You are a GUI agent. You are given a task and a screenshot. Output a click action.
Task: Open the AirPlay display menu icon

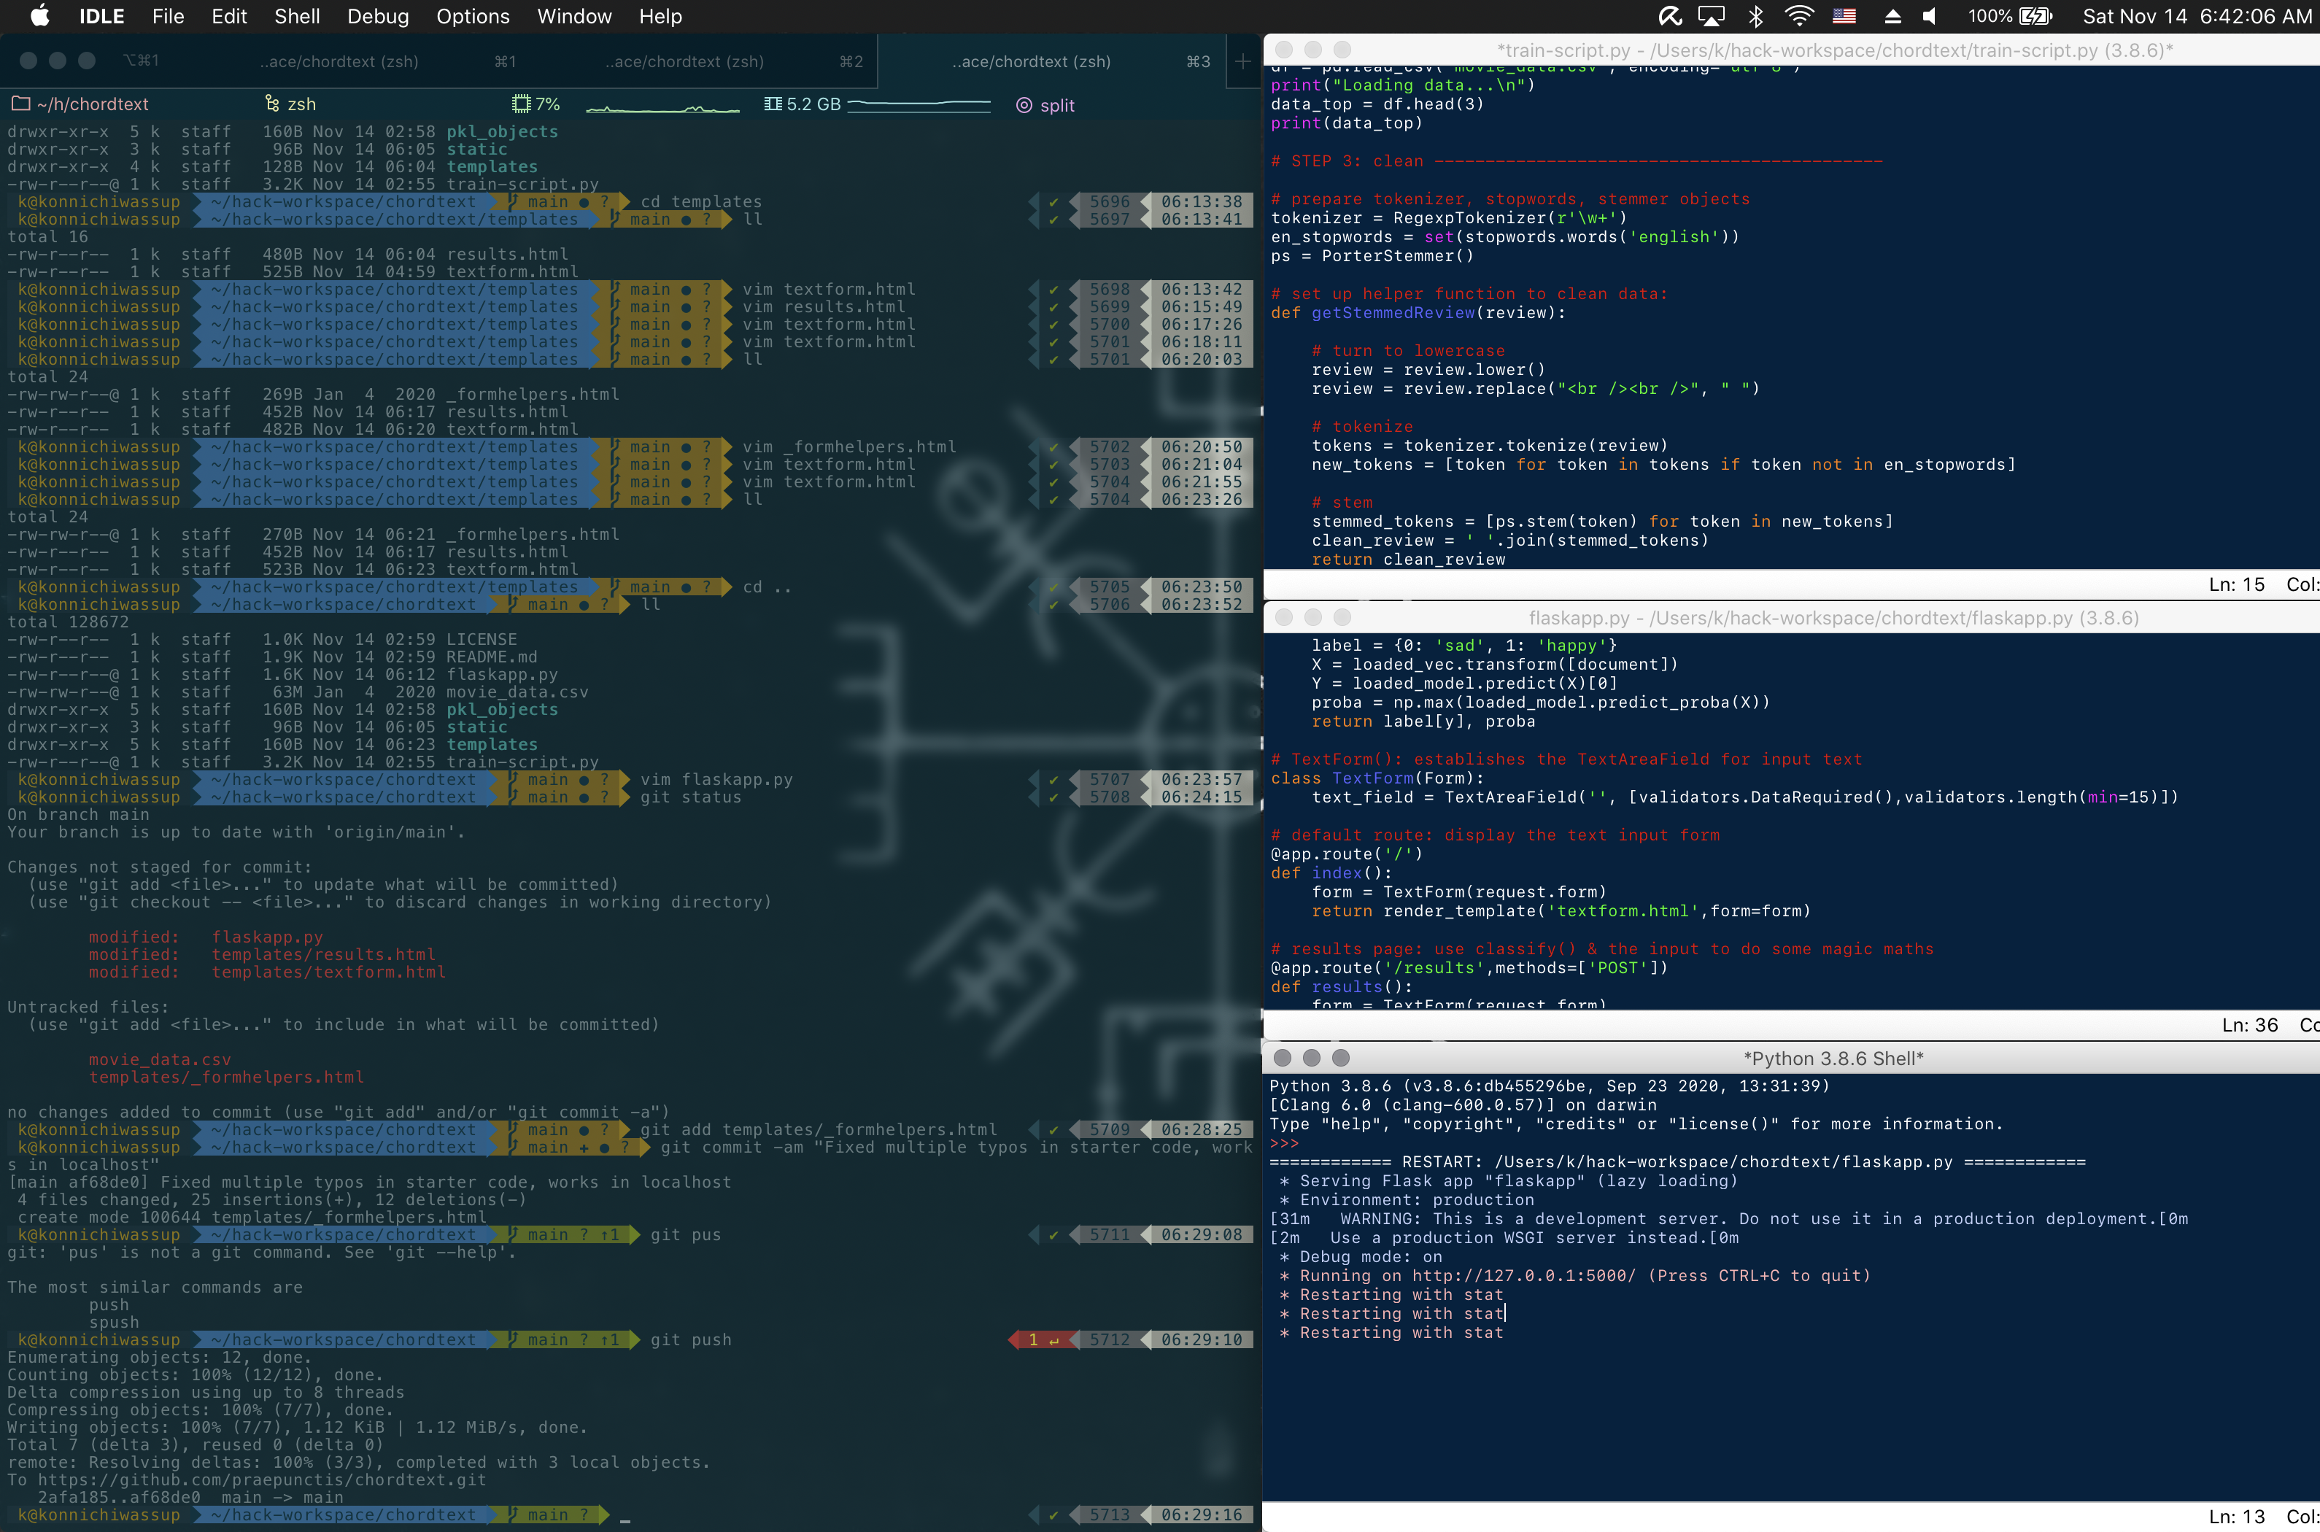tap(1712, 17)
